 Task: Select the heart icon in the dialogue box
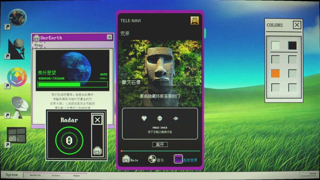click(x=144, y=118)
